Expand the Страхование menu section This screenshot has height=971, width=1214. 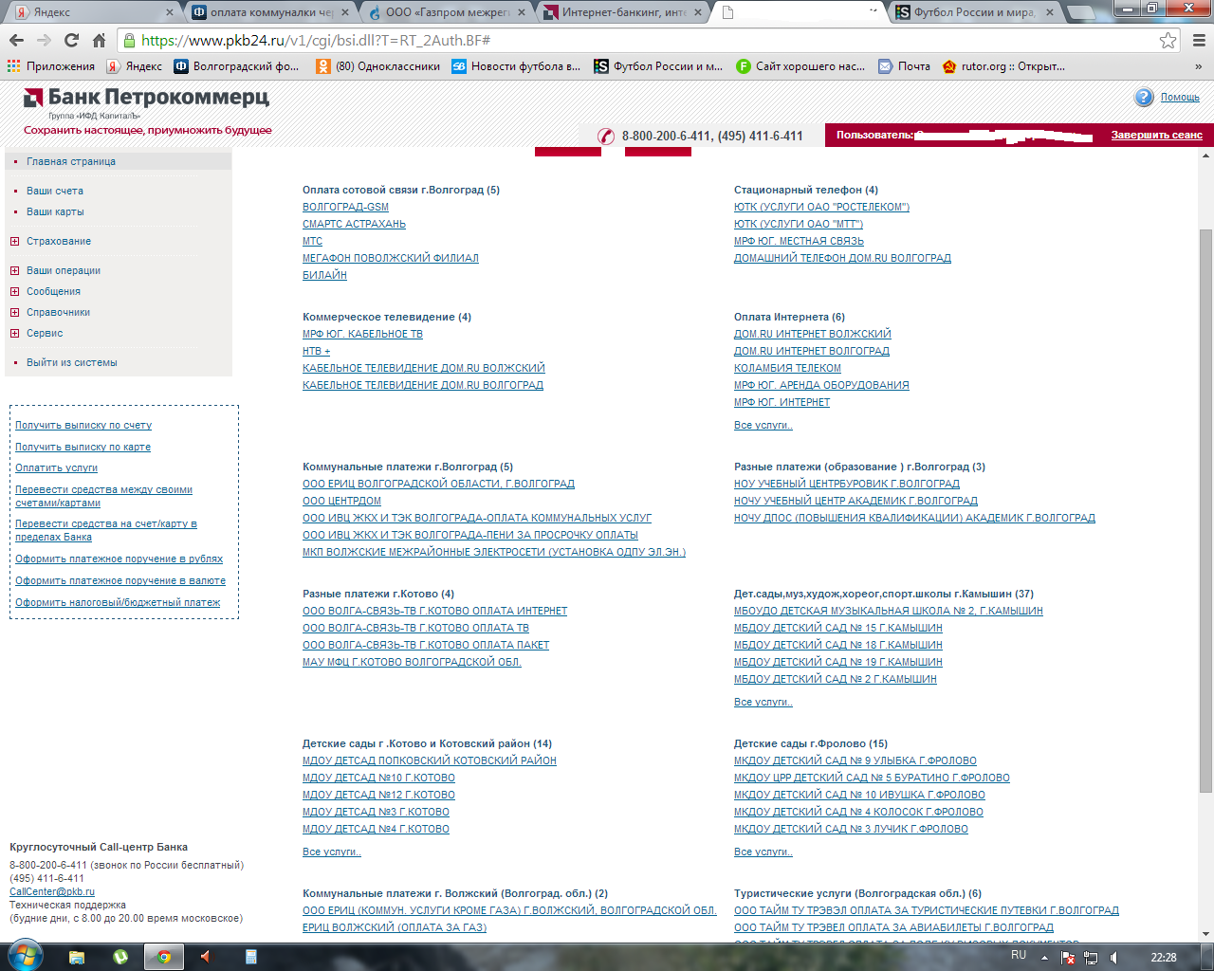click(14, 242)
